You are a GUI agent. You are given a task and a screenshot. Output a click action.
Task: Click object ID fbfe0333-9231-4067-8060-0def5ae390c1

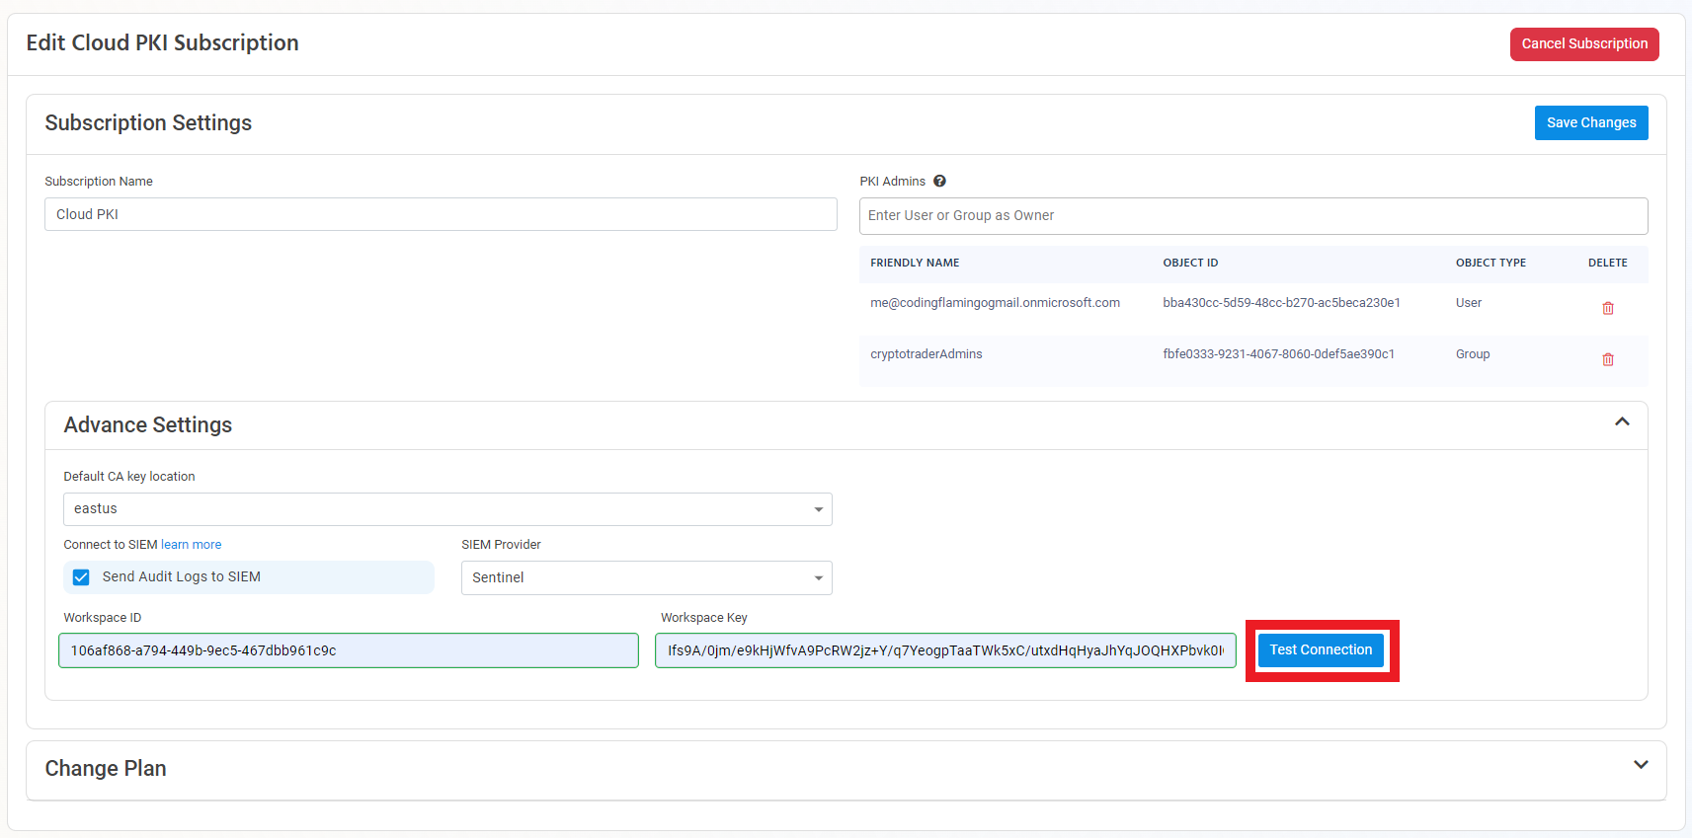[x=1278, y=354]
